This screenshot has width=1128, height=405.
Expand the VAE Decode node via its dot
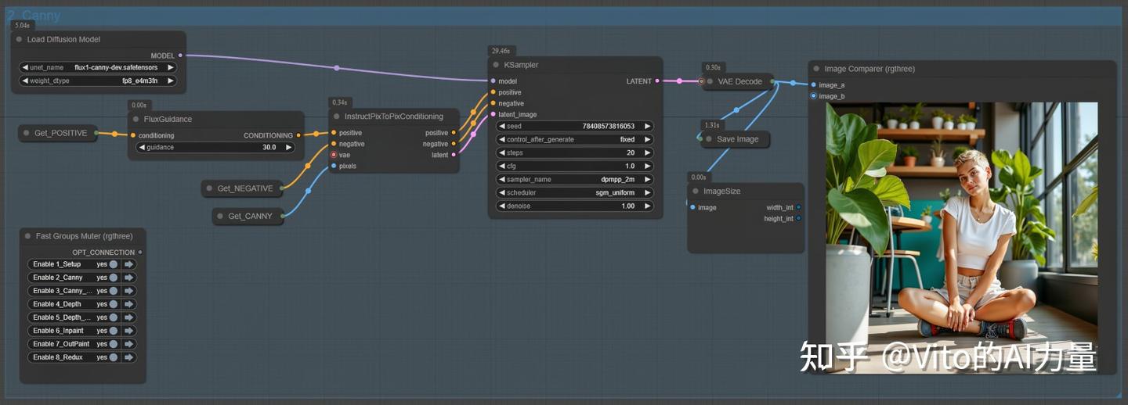(710, 81)
